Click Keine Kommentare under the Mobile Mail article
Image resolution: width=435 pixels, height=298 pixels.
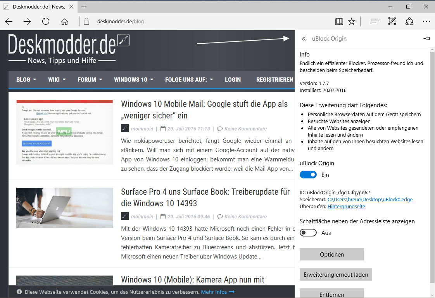coord(245,129)
